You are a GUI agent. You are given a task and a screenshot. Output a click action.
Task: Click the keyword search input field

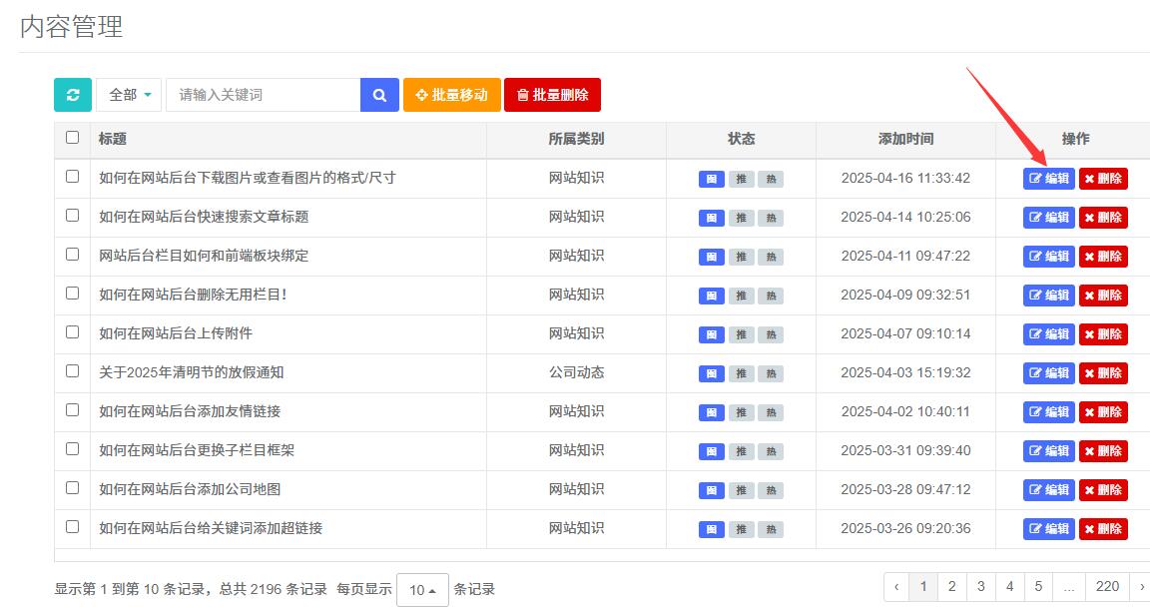pyautogui.click(x=263, y=95)
